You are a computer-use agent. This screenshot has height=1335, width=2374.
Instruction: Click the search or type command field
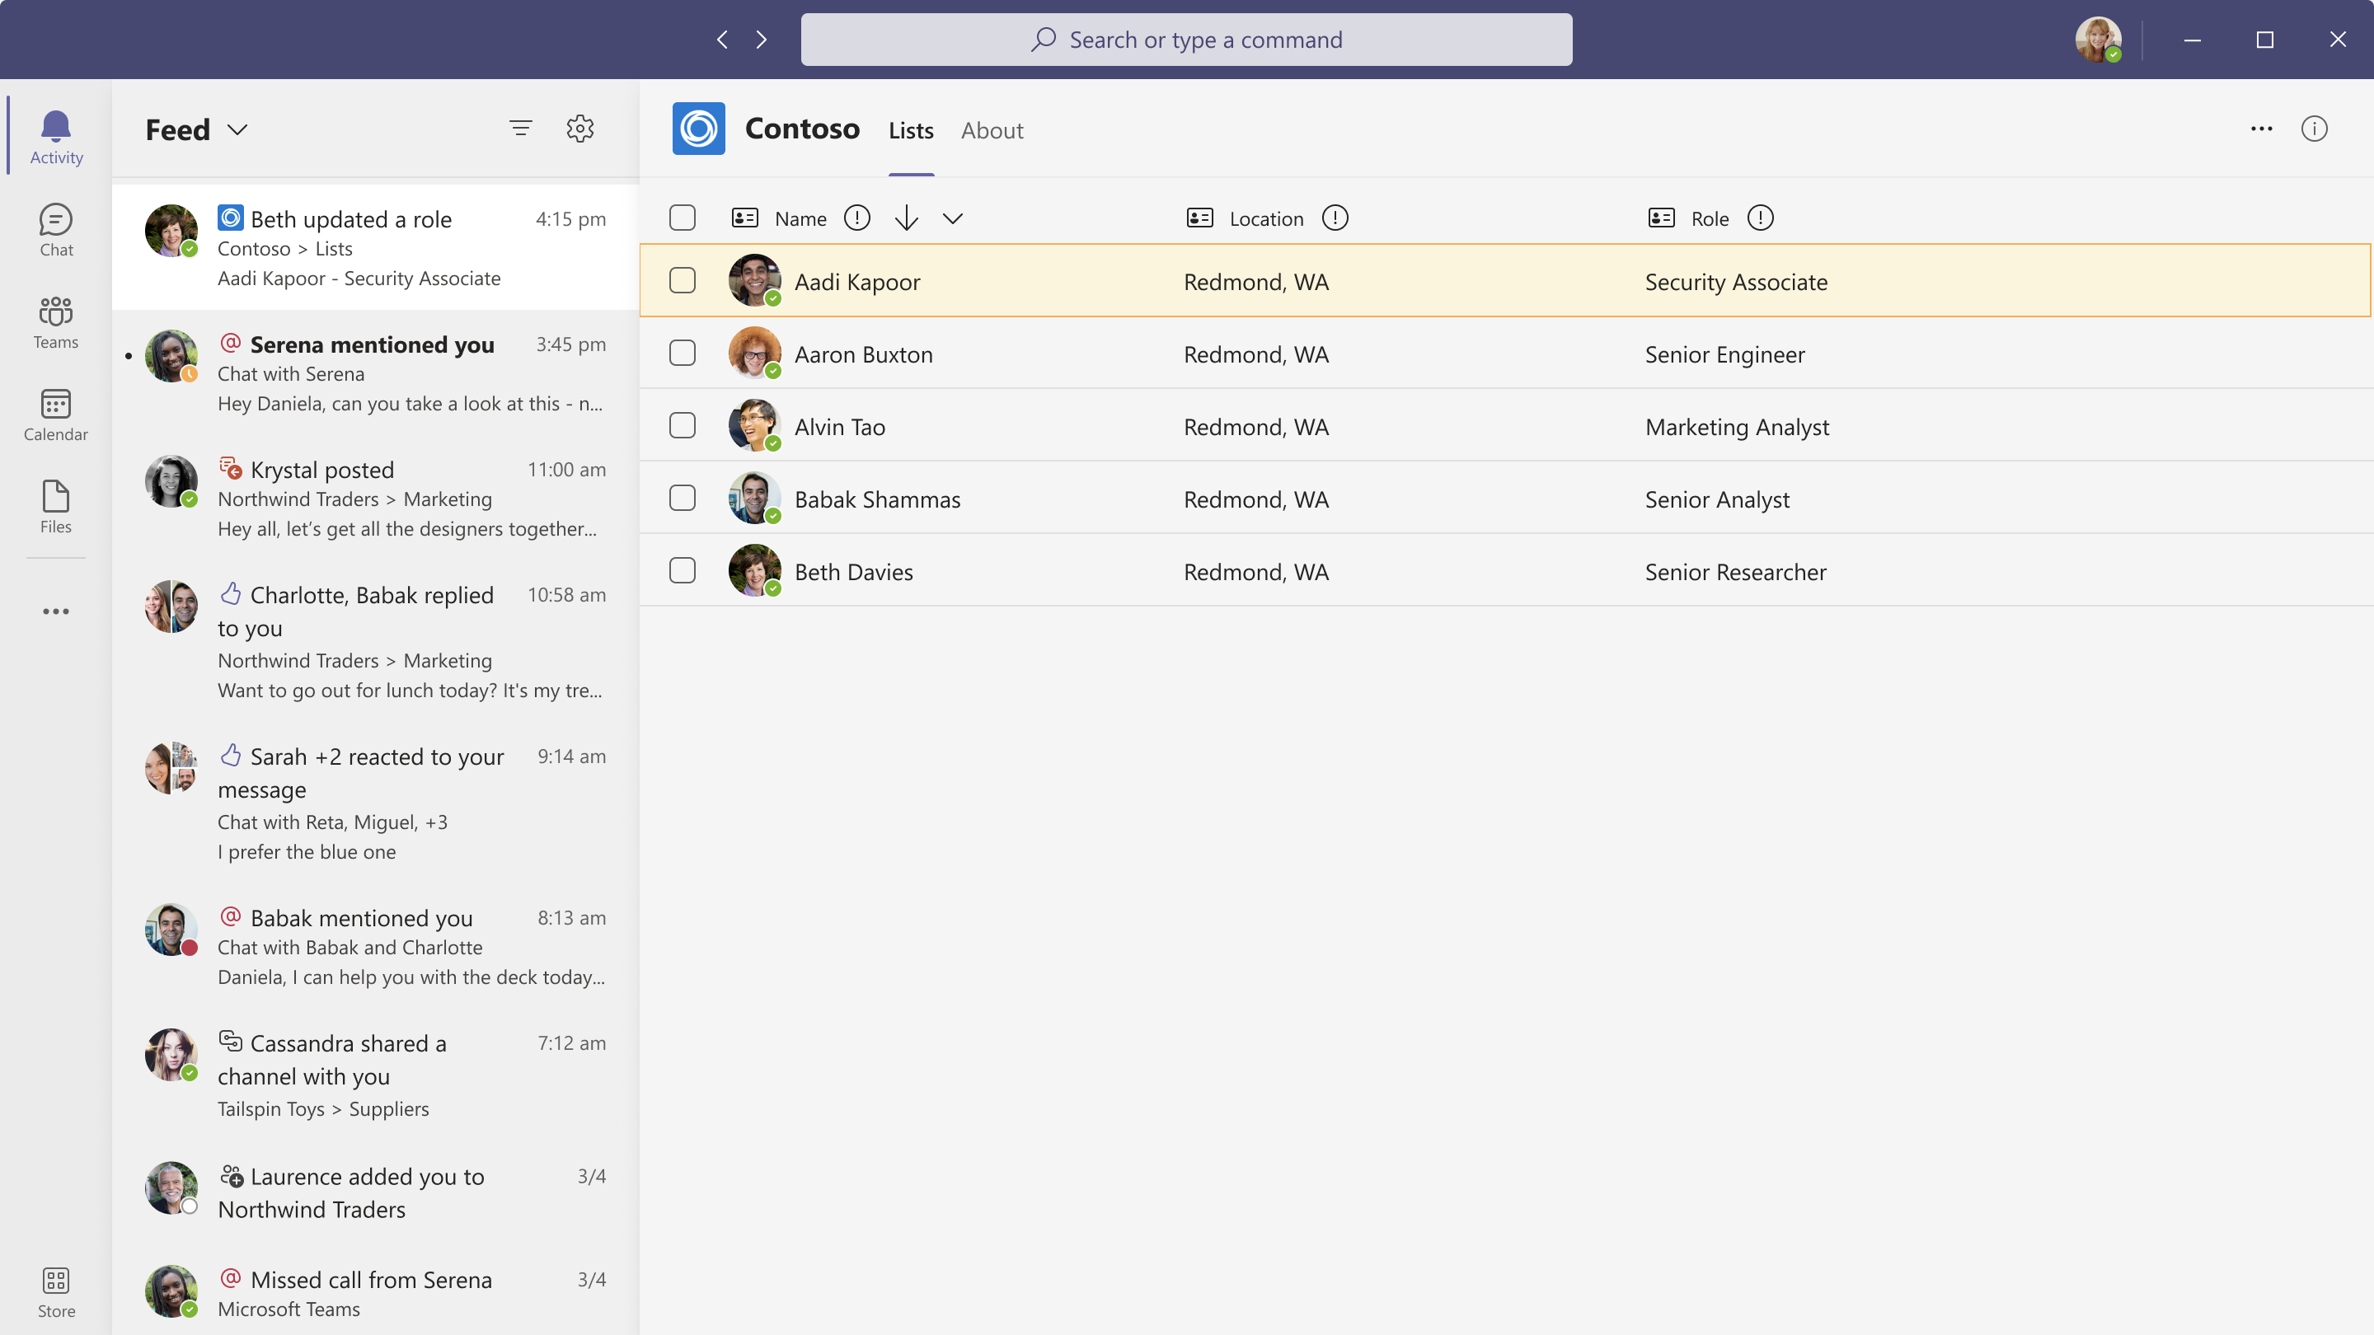point(1187,39)
